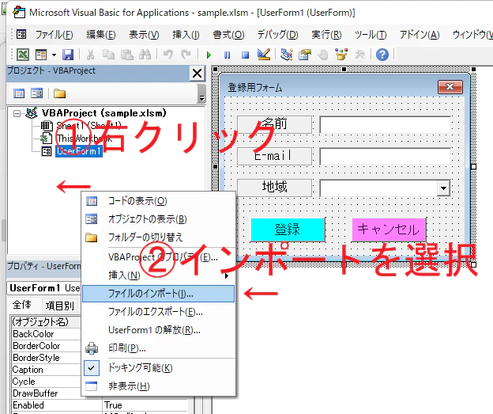Viewport: 493px width, 414px height.
Task: Click the UserForm icon in the menu bar
Action: click(21, 34)
